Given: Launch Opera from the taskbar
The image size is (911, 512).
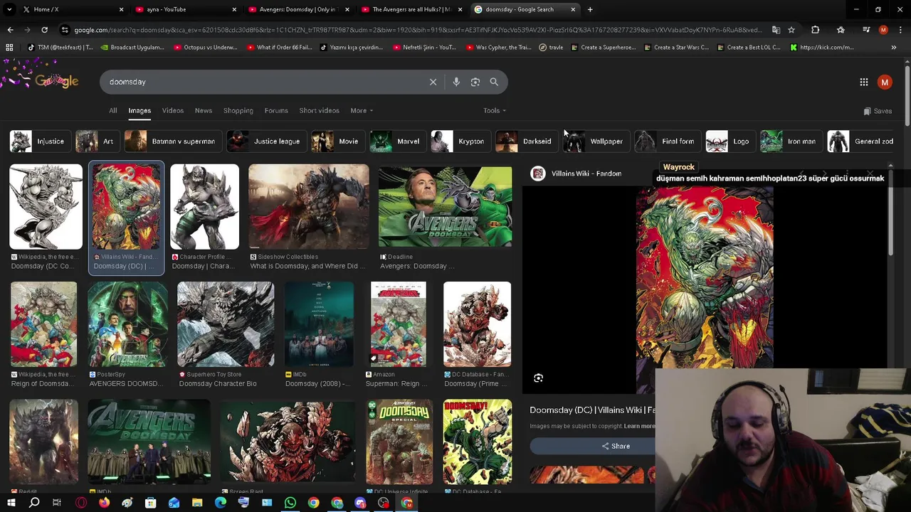Looking at the screenshot, I should 81,503.
